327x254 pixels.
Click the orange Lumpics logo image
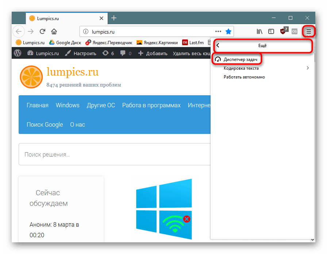pyautogui.click(x=31, y=77)
